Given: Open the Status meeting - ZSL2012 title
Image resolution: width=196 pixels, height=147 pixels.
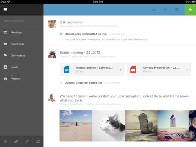Looking at the screenshot, I should click(80, 53).
